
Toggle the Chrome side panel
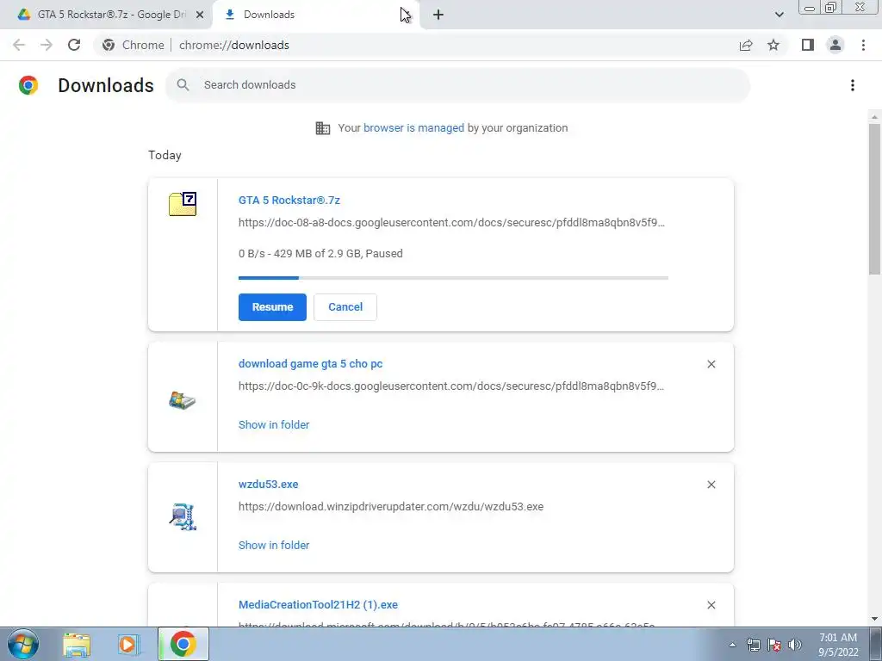click(808, 45)
